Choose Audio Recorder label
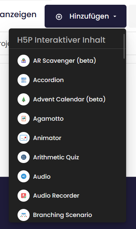 click(56, 196)
